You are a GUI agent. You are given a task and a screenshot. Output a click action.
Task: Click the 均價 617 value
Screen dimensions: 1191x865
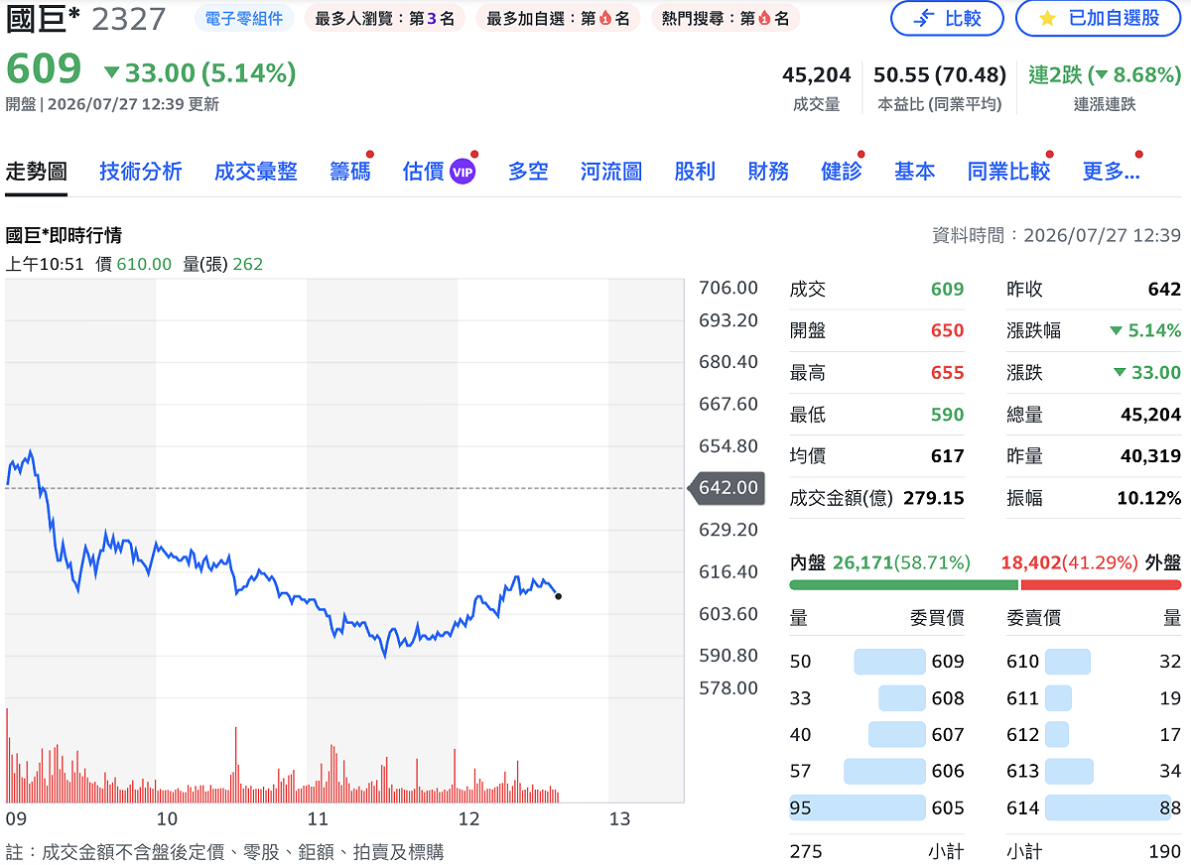[947, 456]
